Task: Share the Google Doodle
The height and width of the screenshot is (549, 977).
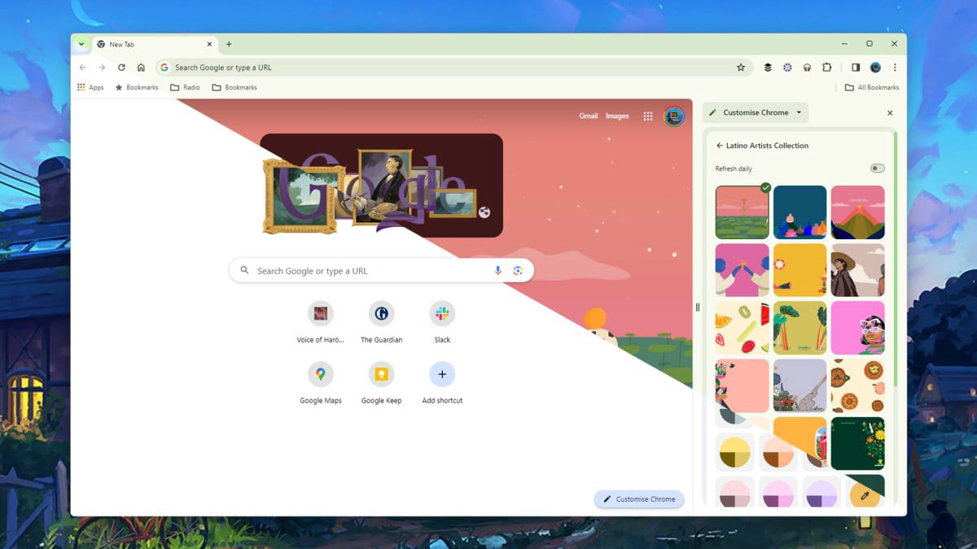Action: [x=484, y=212]
